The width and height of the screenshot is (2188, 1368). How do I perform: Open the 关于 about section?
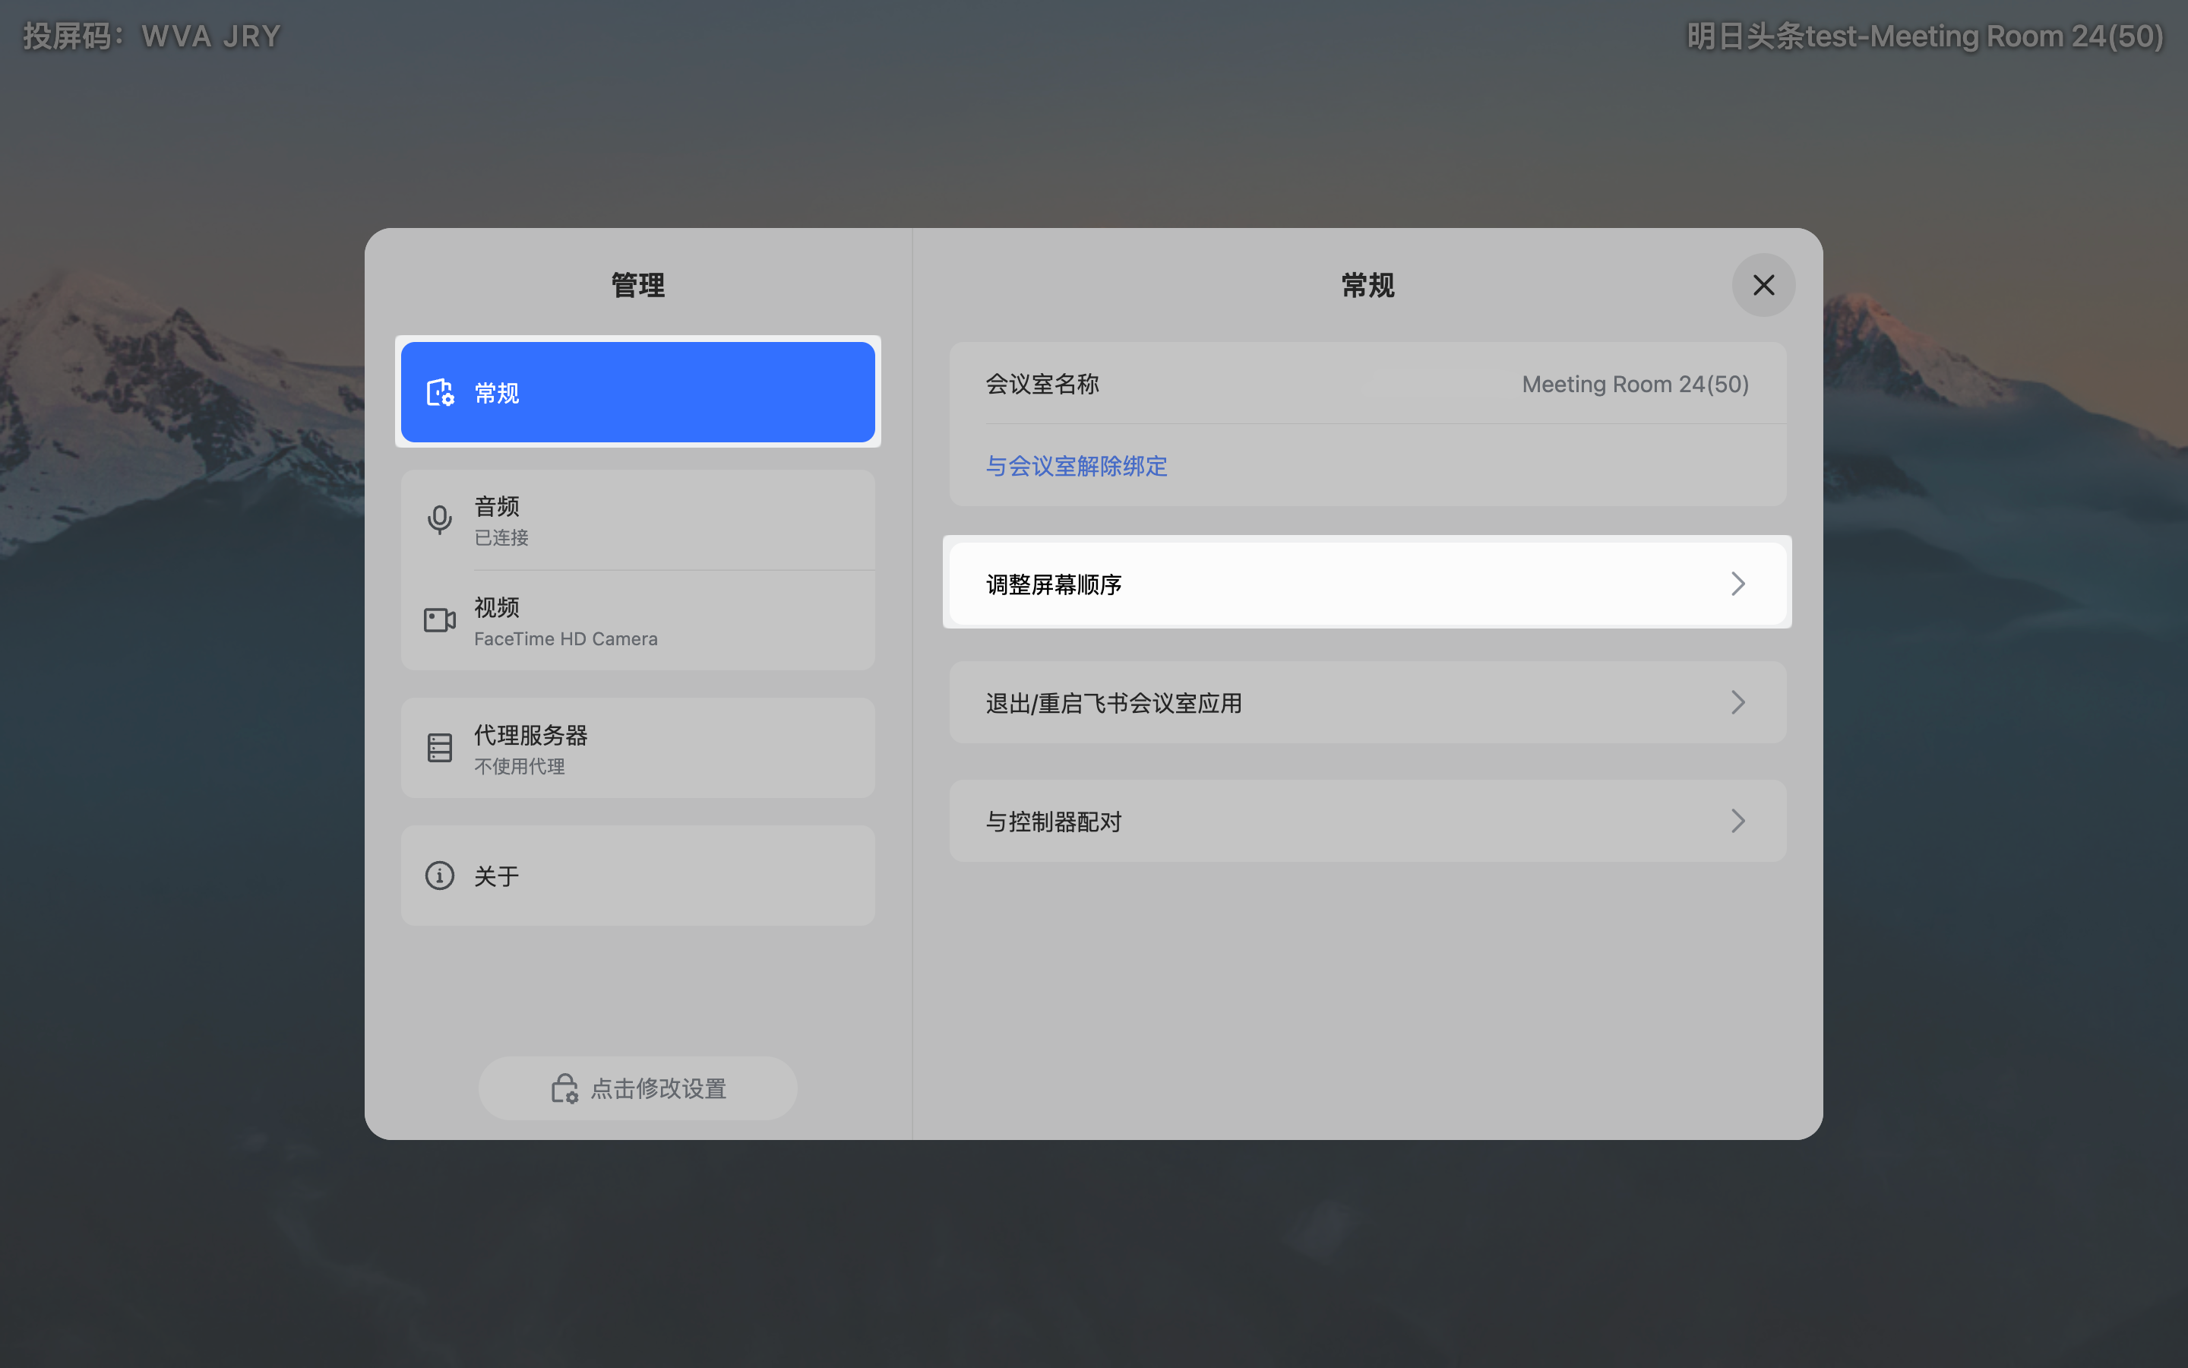(637, 876)
